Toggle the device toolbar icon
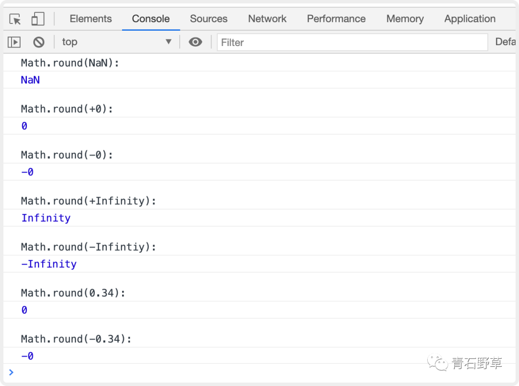The width and height of the screenshot is (519, 386). tap(38, 19)
